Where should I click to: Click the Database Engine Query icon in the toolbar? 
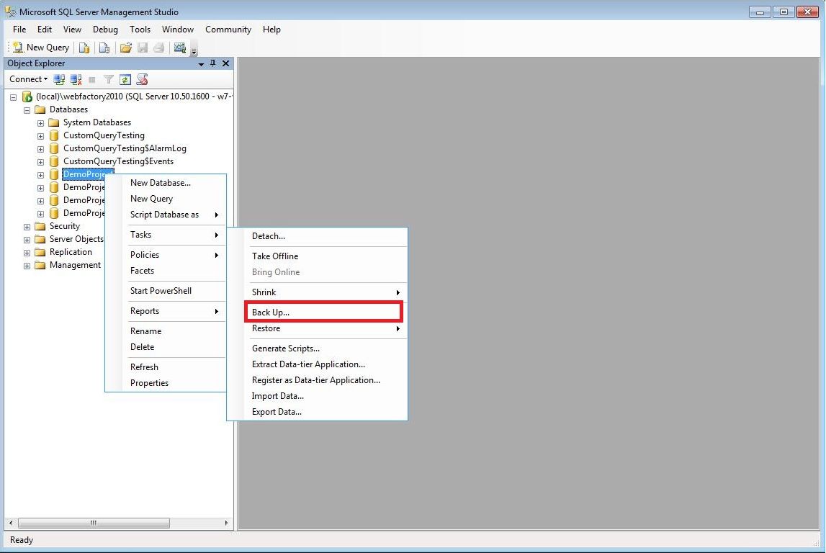[x=84, y=48]
